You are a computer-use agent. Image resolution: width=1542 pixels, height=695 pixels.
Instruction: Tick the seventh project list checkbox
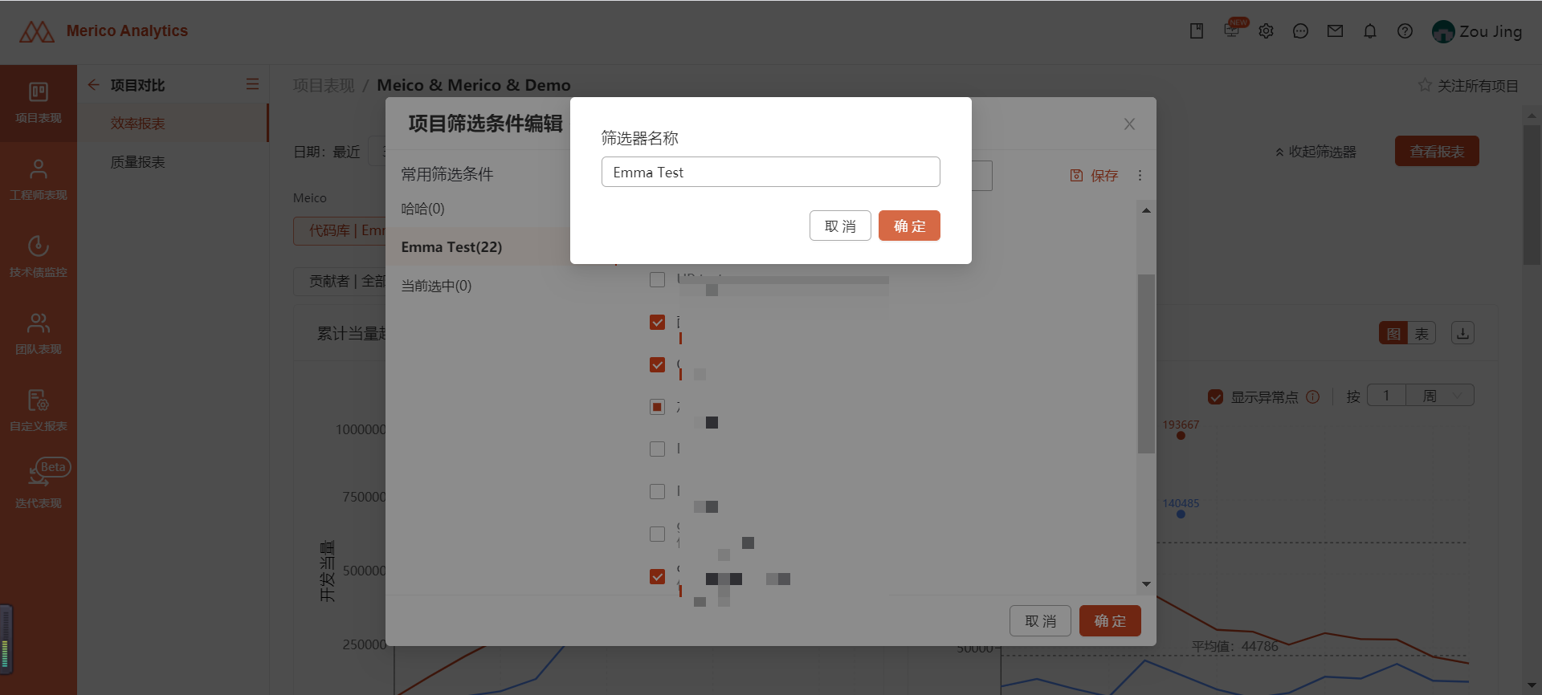tap(657, 534)
